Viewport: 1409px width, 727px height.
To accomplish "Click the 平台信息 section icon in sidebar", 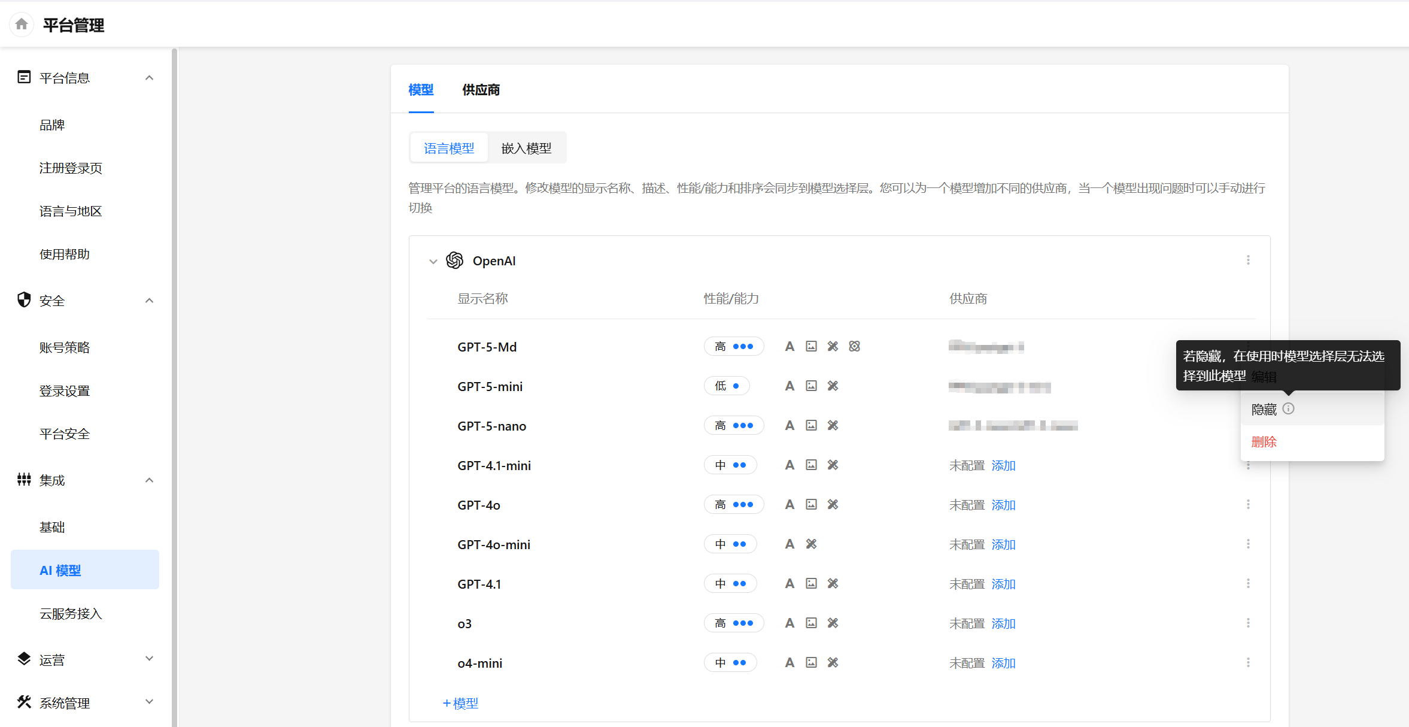I will point(24,77).
